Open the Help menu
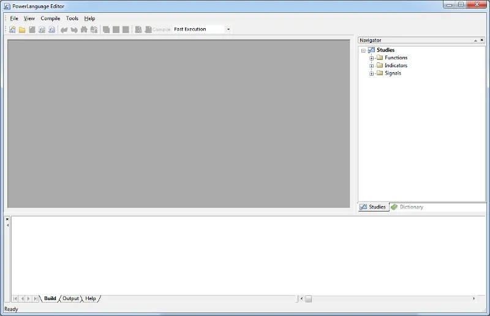 (x=89, y=18)
